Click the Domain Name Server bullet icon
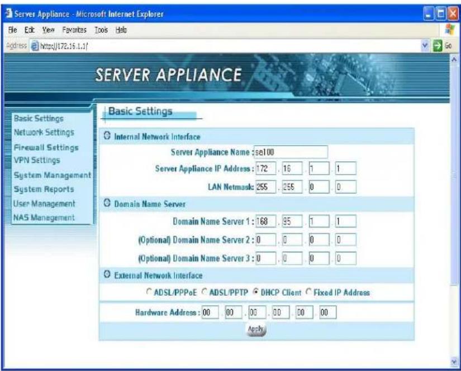This screenshot has height=371, width=461. point(107,203)
